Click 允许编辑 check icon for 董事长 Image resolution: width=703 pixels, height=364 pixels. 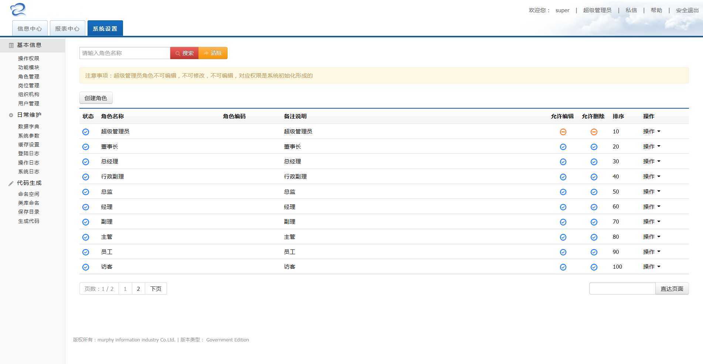[563, 147]
